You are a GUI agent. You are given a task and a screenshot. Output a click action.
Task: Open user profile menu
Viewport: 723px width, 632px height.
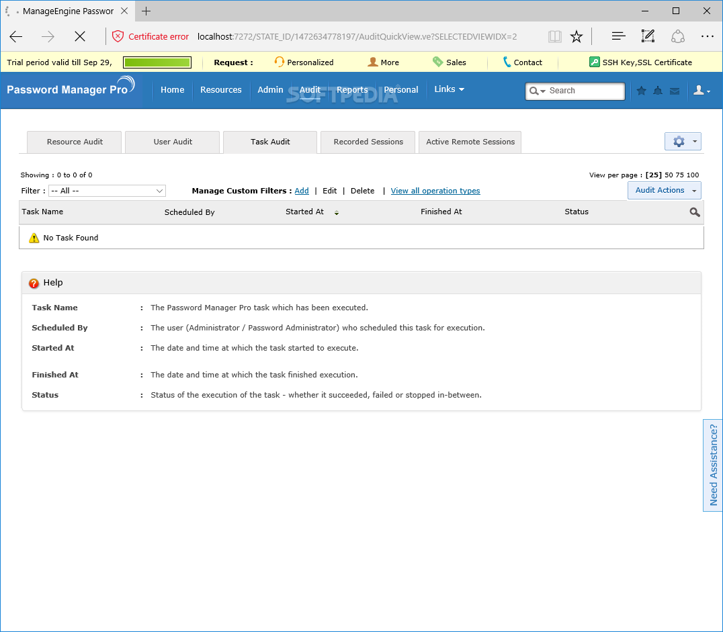701,91
